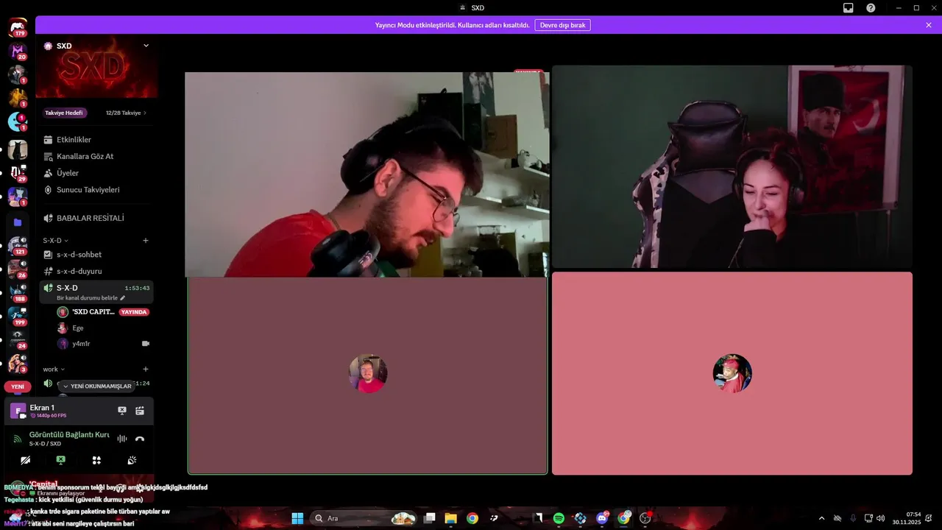Select participant tile with red-shirt avatar
Image resolution: width=942 pixels, height=530 pixels.
click(x=368, y=375)
